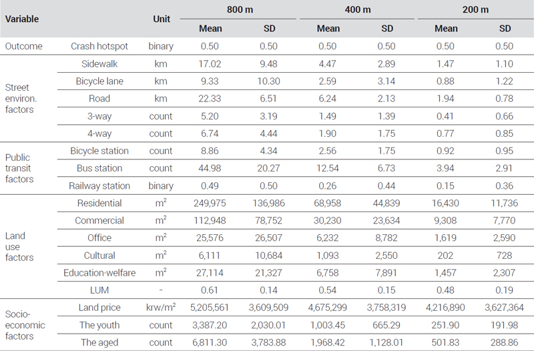This screenshot has height=351, width=534.
Task: Click the Residential mean value 249,975
Action: click(210, 204)
